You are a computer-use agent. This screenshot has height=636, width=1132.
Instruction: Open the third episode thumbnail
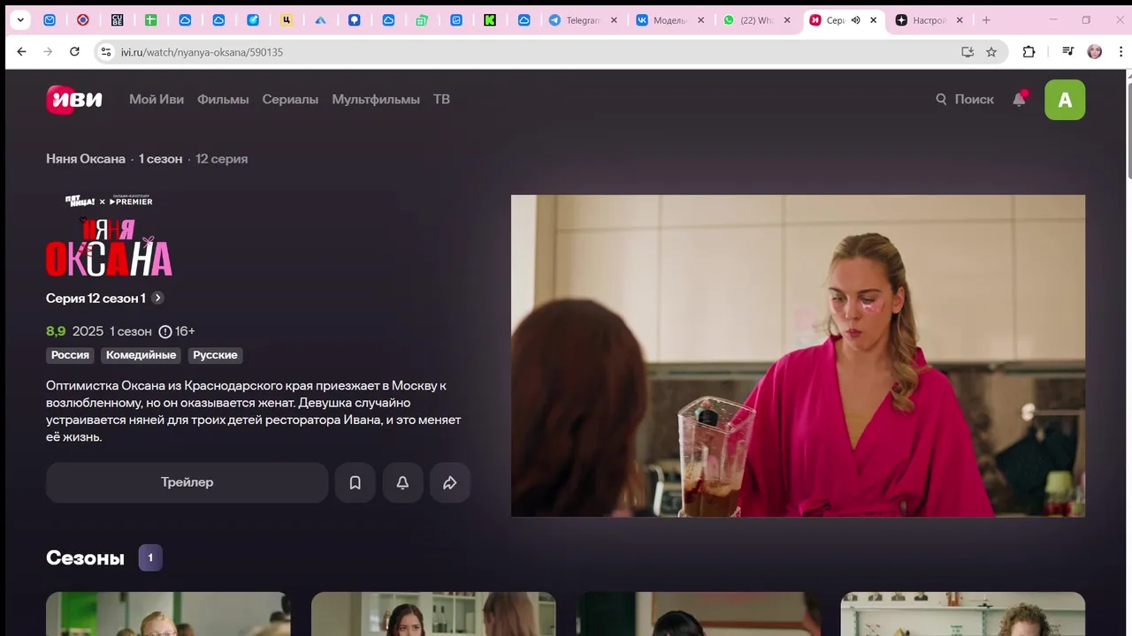click(x=699, y=614)
